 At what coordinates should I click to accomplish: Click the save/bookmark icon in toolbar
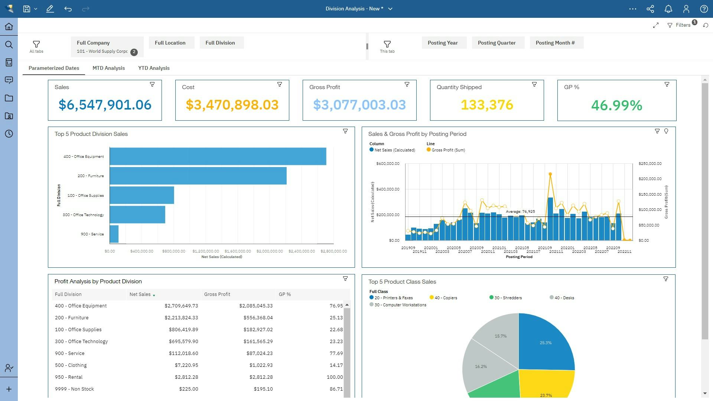coord(27,8)
